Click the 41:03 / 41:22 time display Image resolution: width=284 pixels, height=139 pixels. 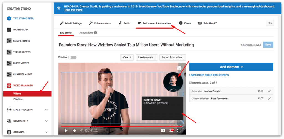(x=89, y=130)
